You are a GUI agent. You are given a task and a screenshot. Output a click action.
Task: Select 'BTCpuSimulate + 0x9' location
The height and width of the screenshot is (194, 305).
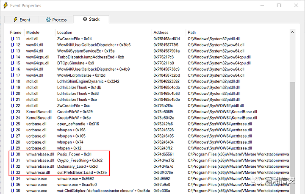point(75,63)
